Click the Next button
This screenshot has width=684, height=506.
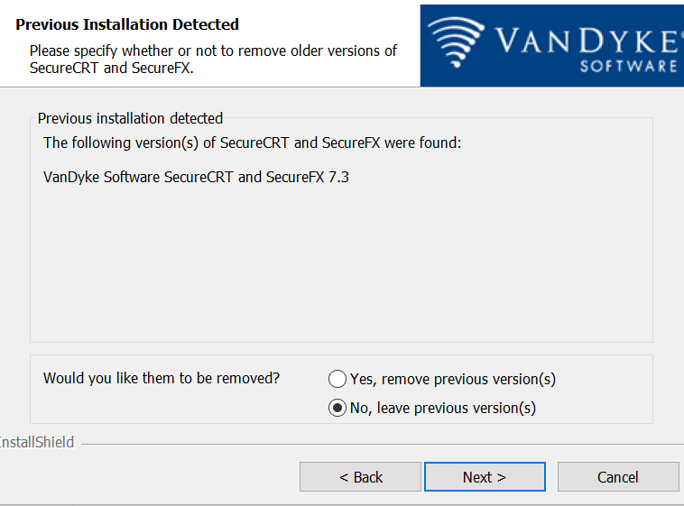click(x=485, y=477)
